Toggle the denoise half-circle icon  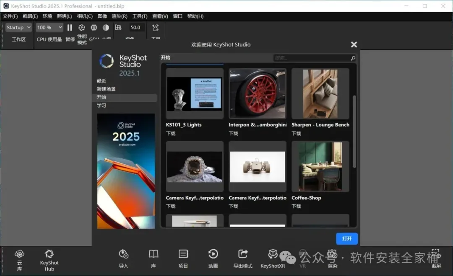[x=106, y=27]
